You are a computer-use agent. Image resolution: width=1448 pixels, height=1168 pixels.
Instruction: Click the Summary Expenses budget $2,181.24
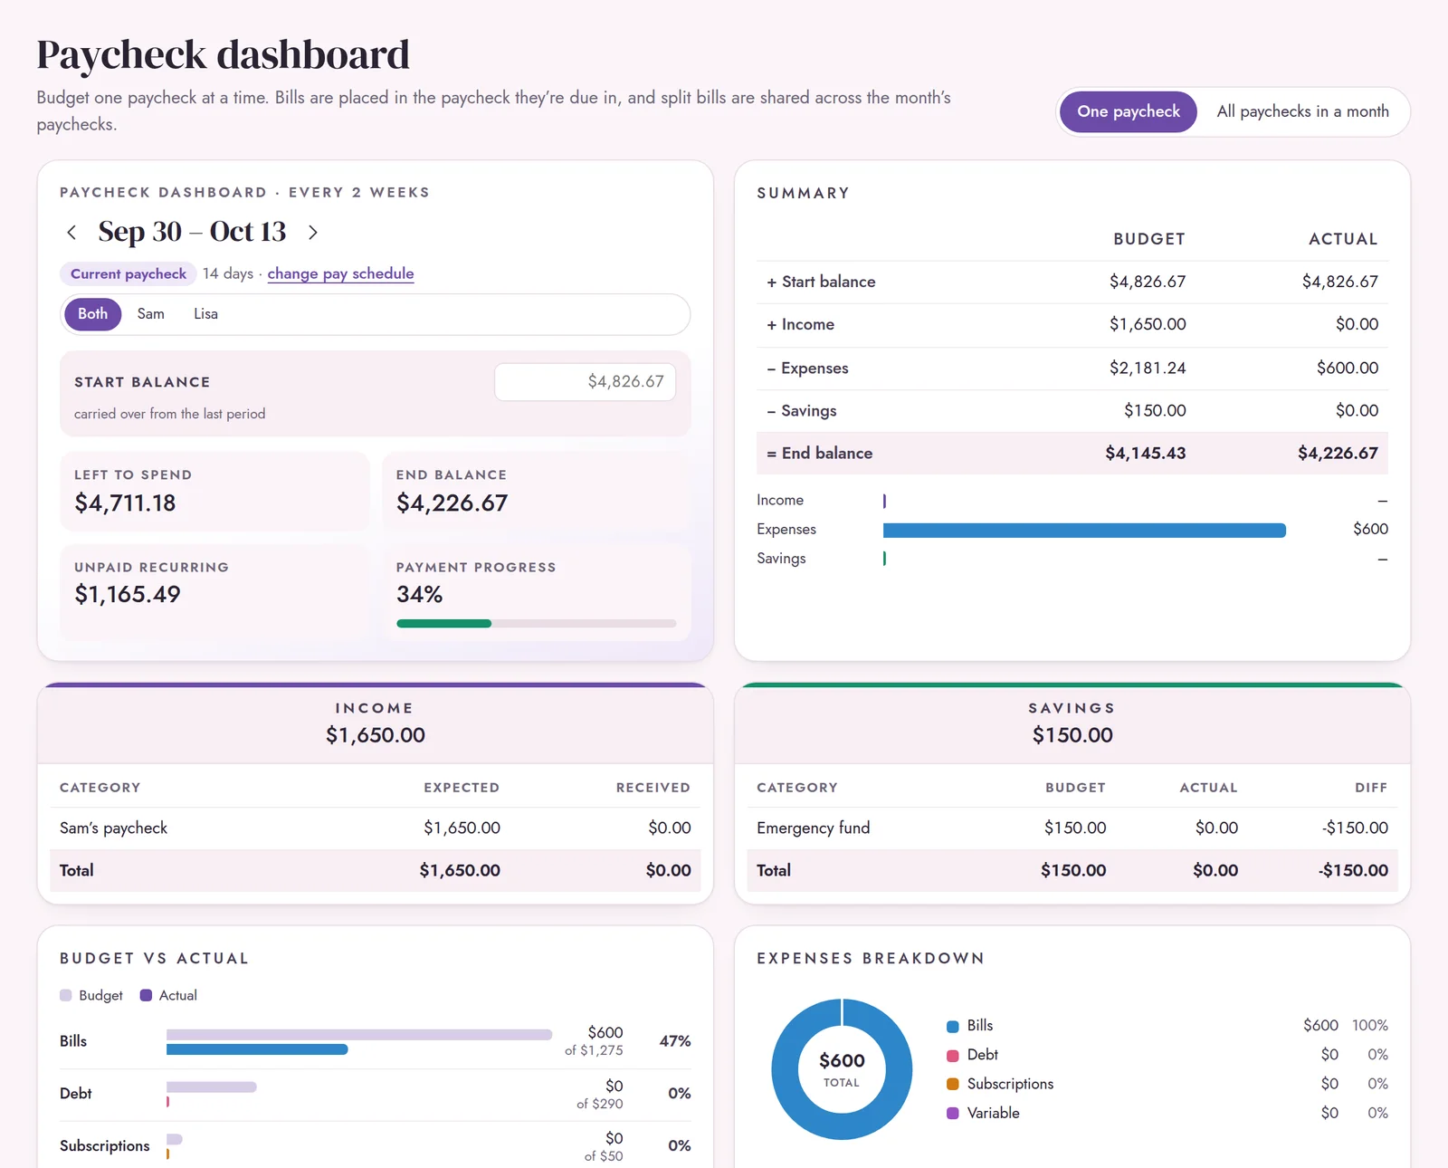click(1148, 368)
